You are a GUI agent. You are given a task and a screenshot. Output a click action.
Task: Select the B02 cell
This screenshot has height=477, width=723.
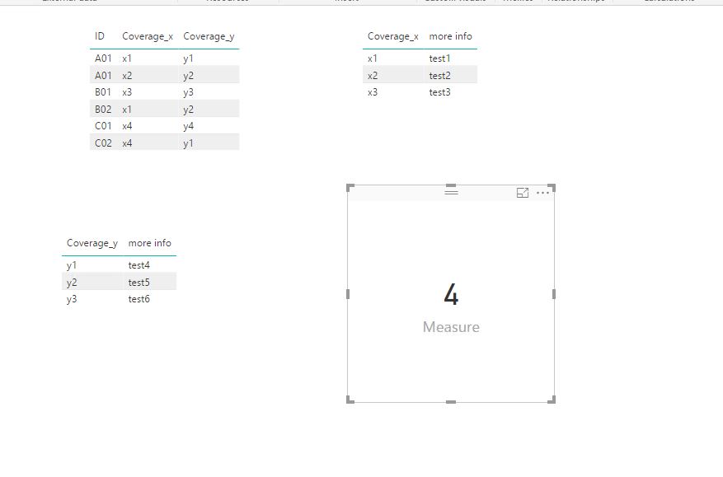point(103,110)
